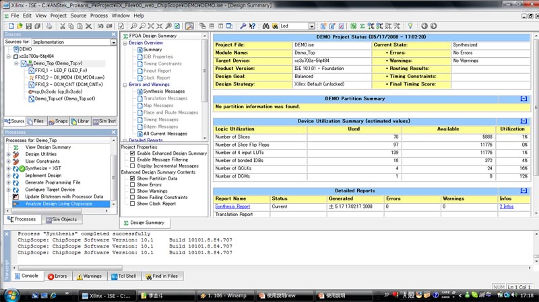Click the Forward navigation arrow icon

tap(433, 26)
